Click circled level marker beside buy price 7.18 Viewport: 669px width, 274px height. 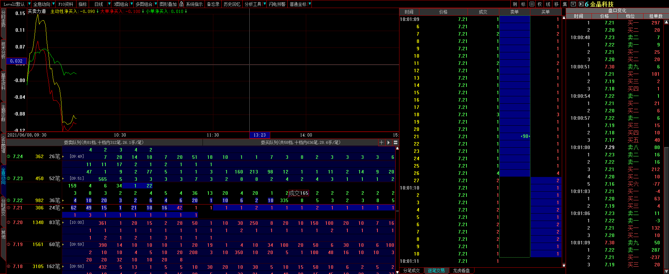tap(9, 266)
